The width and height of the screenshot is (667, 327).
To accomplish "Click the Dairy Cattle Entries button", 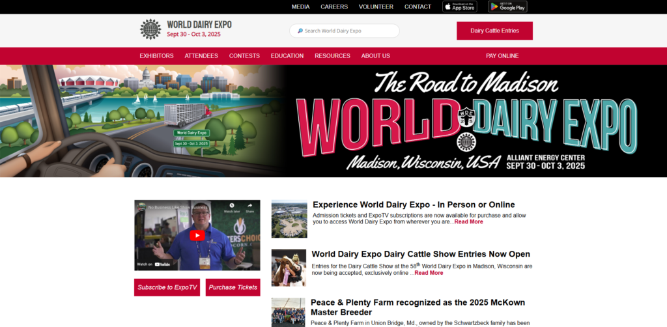I will pos(495,31).
